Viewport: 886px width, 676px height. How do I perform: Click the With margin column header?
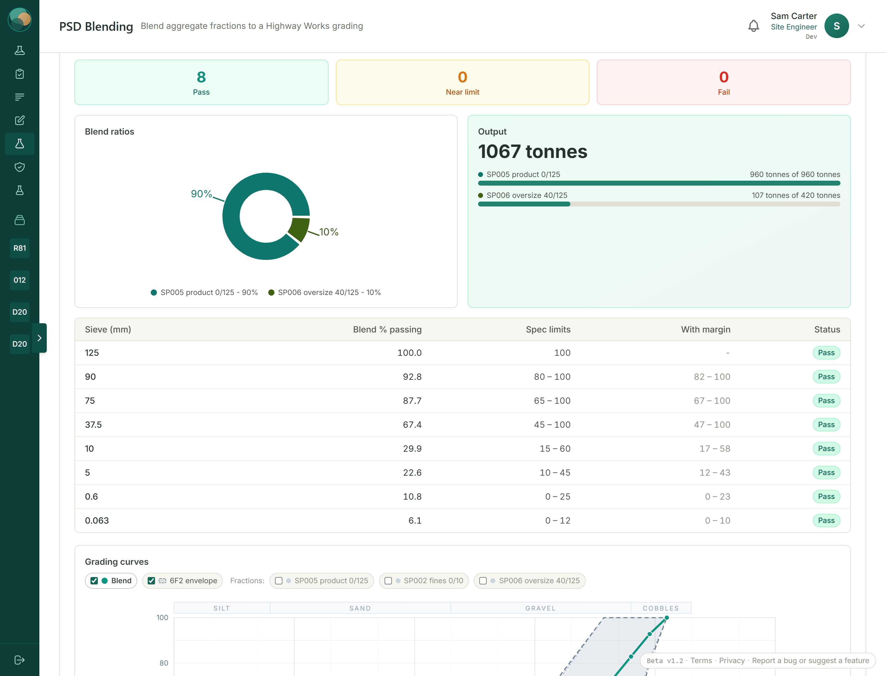[705, 329]
